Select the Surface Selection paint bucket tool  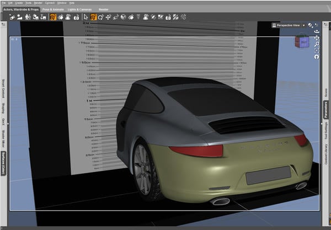coord(131,17)
